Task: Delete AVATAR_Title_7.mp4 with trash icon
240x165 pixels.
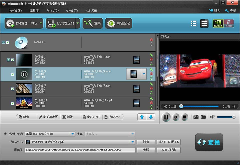Action: 151,88
